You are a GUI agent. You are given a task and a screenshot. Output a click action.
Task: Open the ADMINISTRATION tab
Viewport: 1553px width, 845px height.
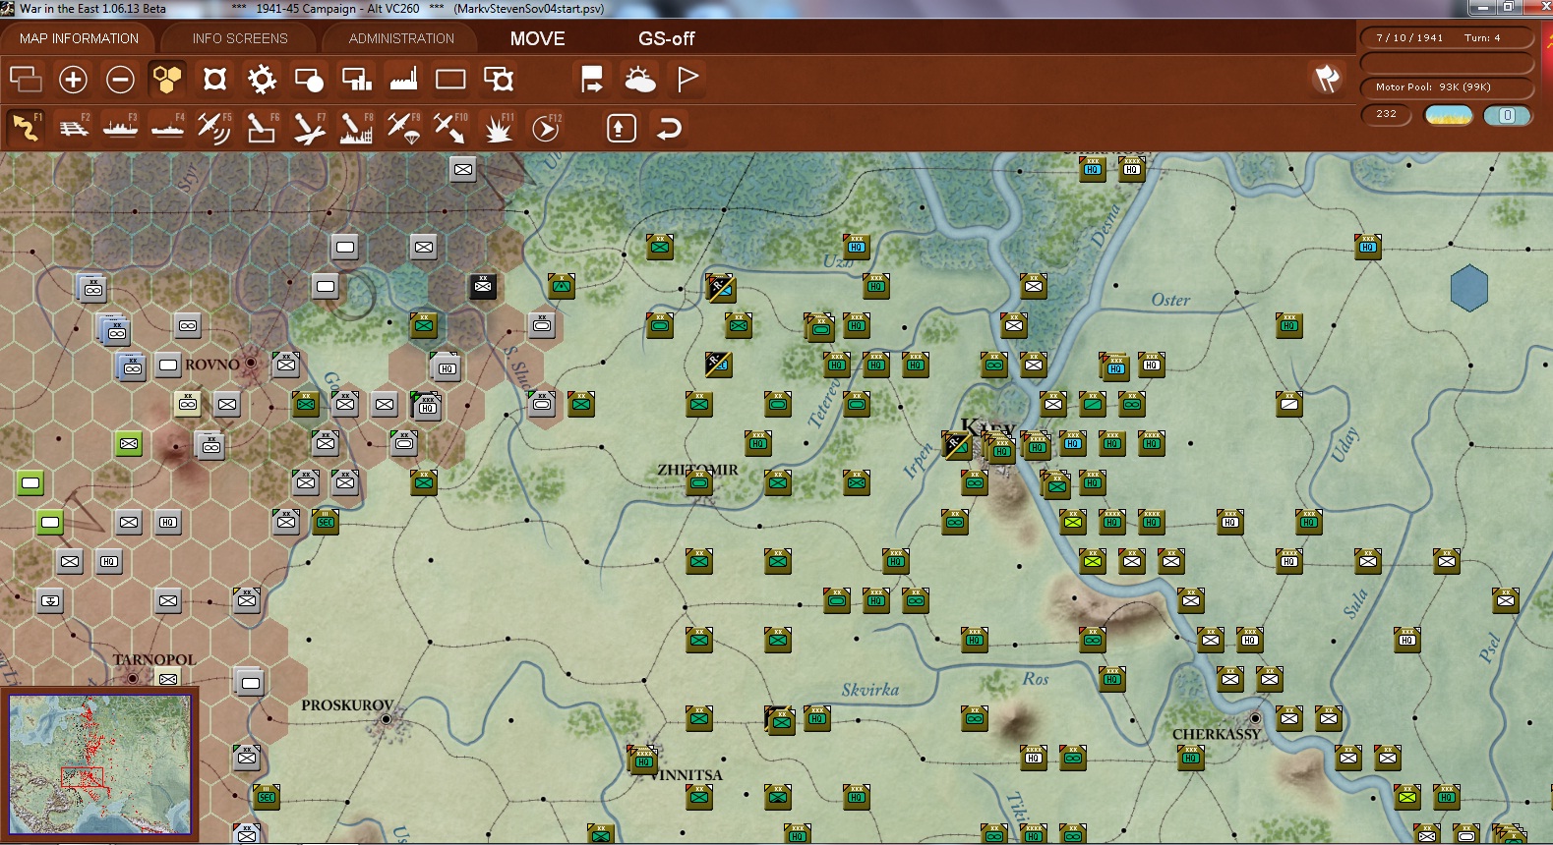point(401,38)
